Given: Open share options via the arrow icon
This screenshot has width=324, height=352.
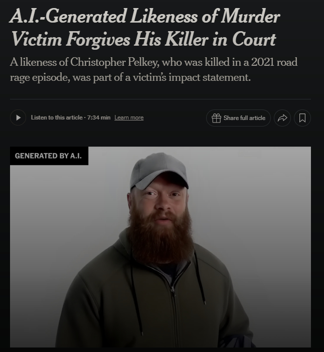Looking at the screenshot, I should click(x=282, y=118).
